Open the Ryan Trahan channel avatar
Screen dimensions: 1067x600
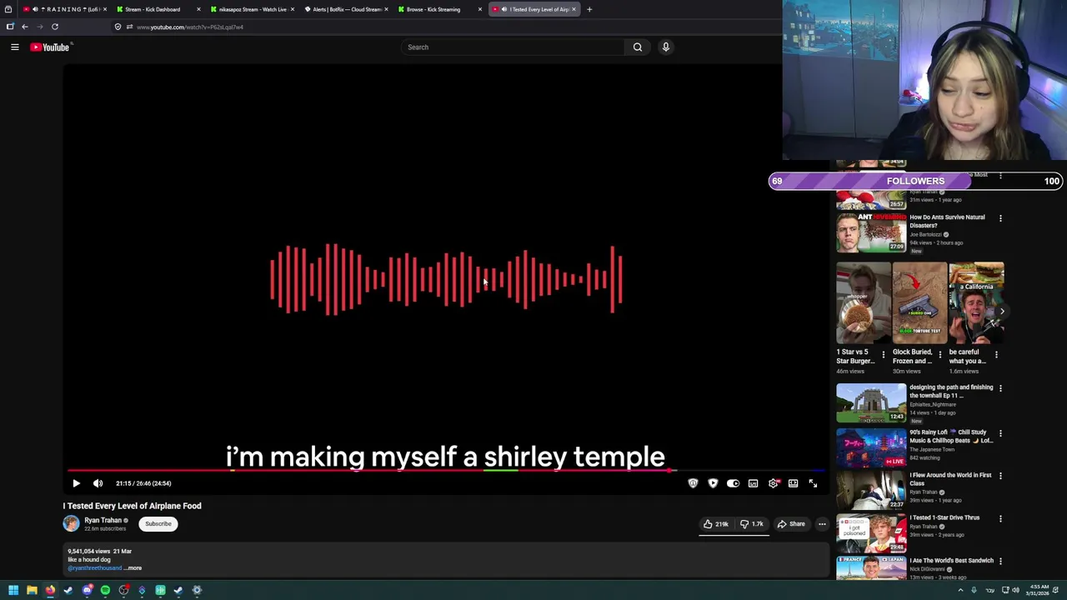pos(71,523)
